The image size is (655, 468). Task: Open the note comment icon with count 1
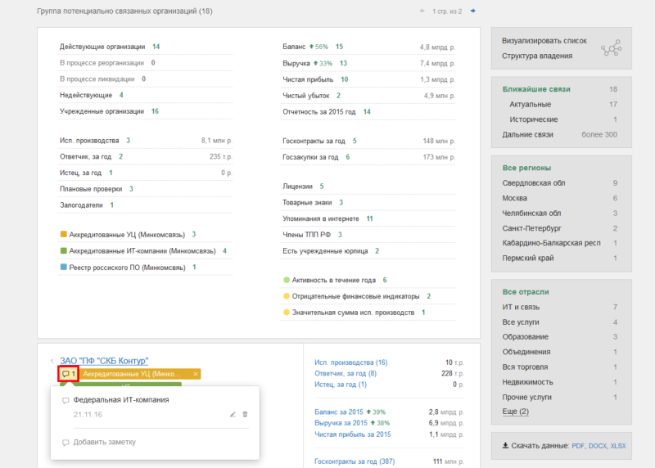pos(69,374)
